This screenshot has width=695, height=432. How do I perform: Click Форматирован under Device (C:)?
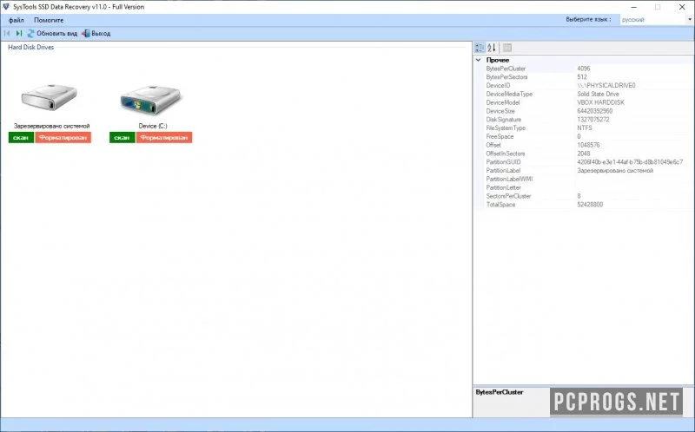[164, 138]
